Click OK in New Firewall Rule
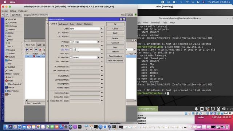Screen dimensions: 233x131 click(115, 24)
